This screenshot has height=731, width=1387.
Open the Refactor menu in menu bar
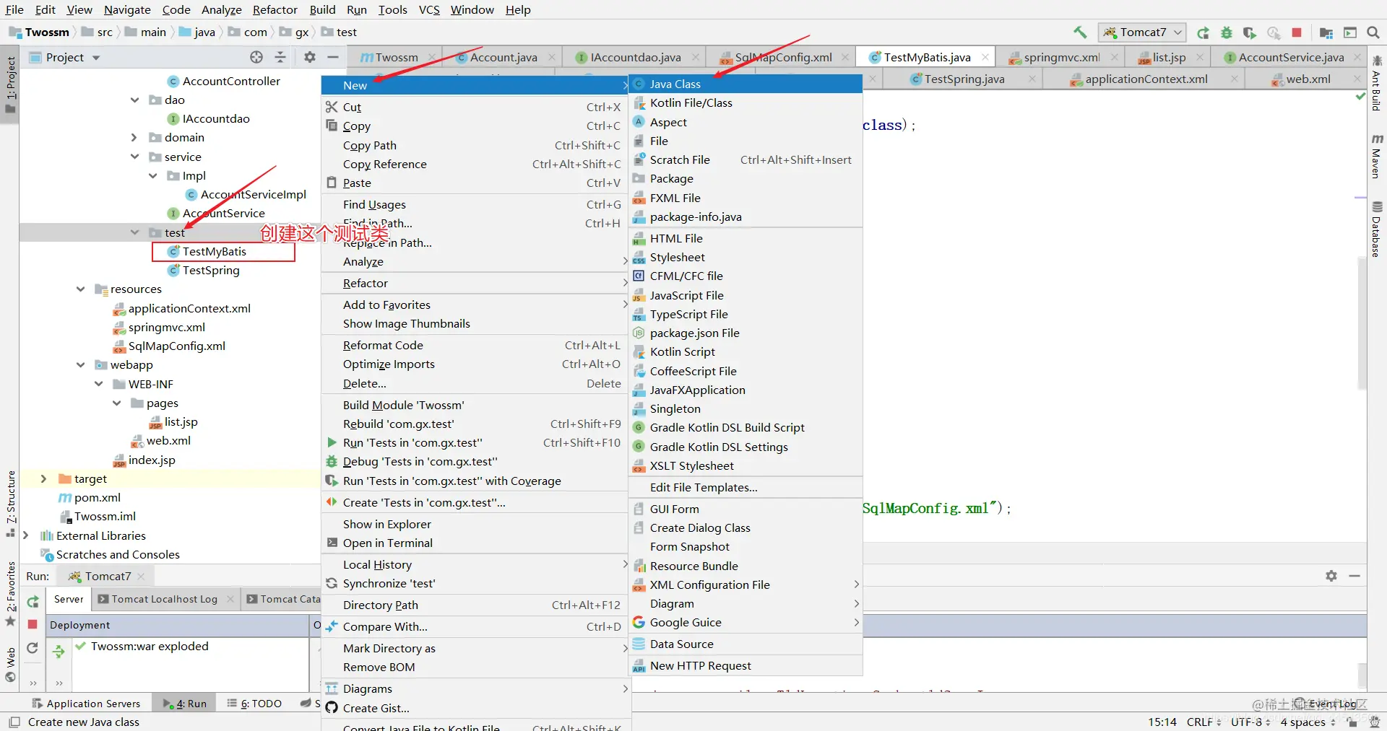tap(275, 9)
